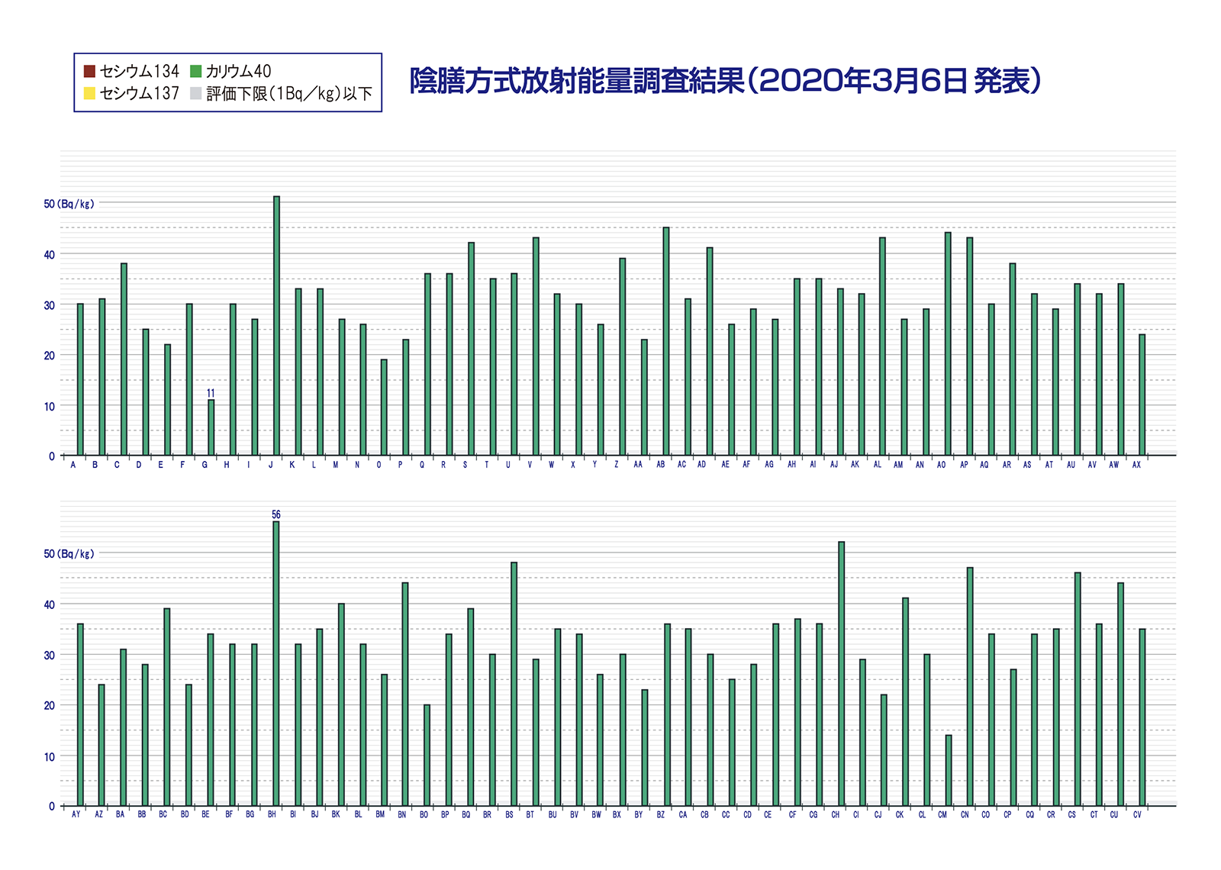The height and width of the screenshot is (870, 1221).
Task: Click the gray 評価下限 legend swatch
Action: (196, 94)
